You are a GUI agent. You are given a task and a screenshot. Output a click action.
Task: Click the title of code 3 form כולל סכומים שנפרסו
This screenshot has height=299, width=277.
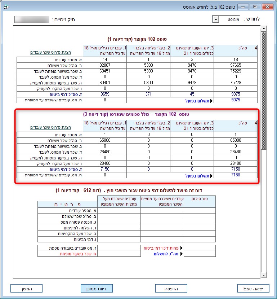(x=136, y=114)
